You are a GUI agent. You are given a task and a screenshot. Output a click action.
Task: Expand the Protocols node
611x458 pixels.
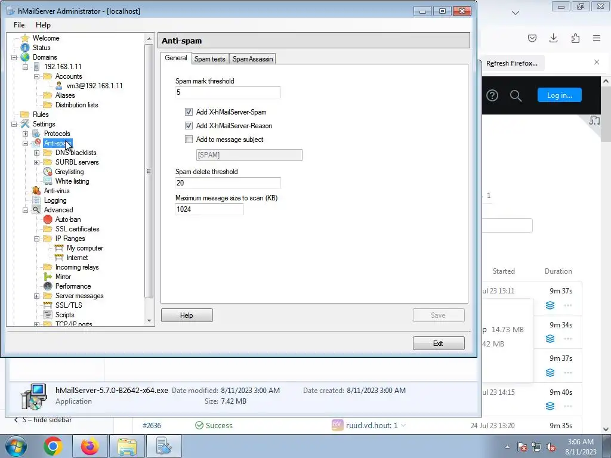pos(25,134)
